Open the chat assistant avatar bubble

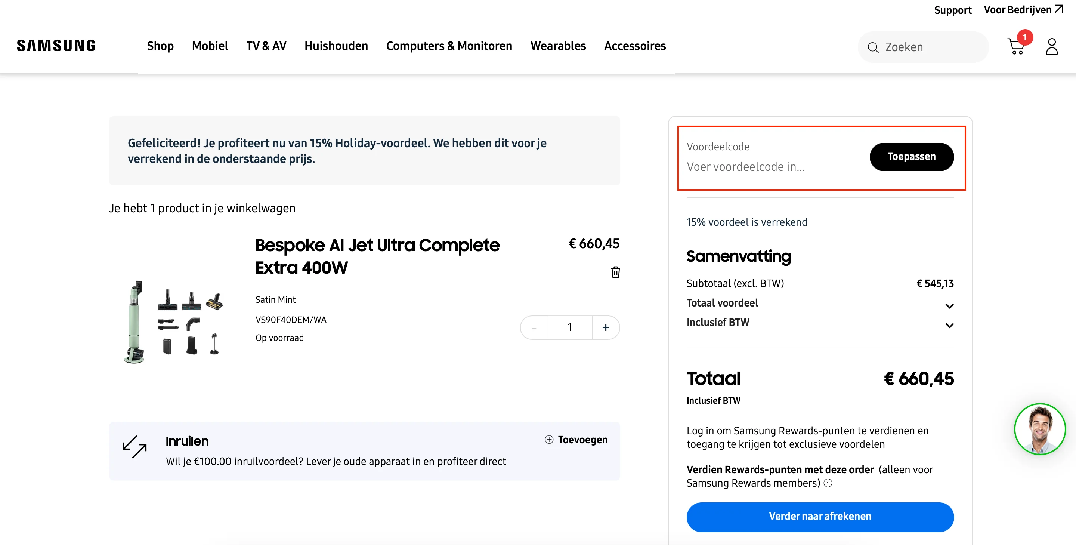click(1040, 429)
